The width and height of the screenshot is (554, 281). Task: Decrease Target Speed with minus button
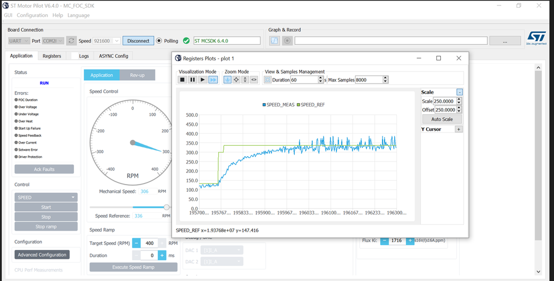[x=137, y=243]
